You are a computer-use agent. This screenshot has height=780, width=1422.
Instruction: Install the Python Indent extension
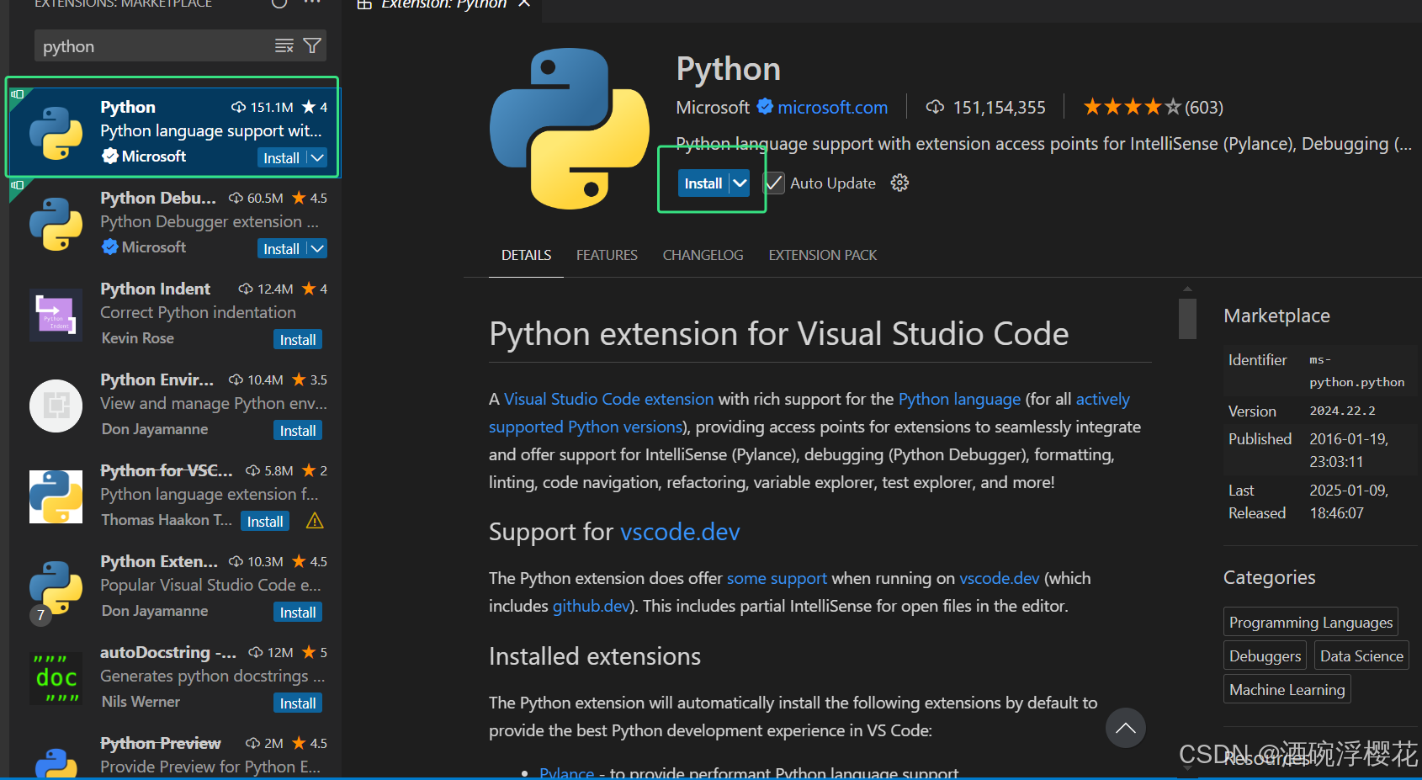pyautogui.click(x=298, y=340)
